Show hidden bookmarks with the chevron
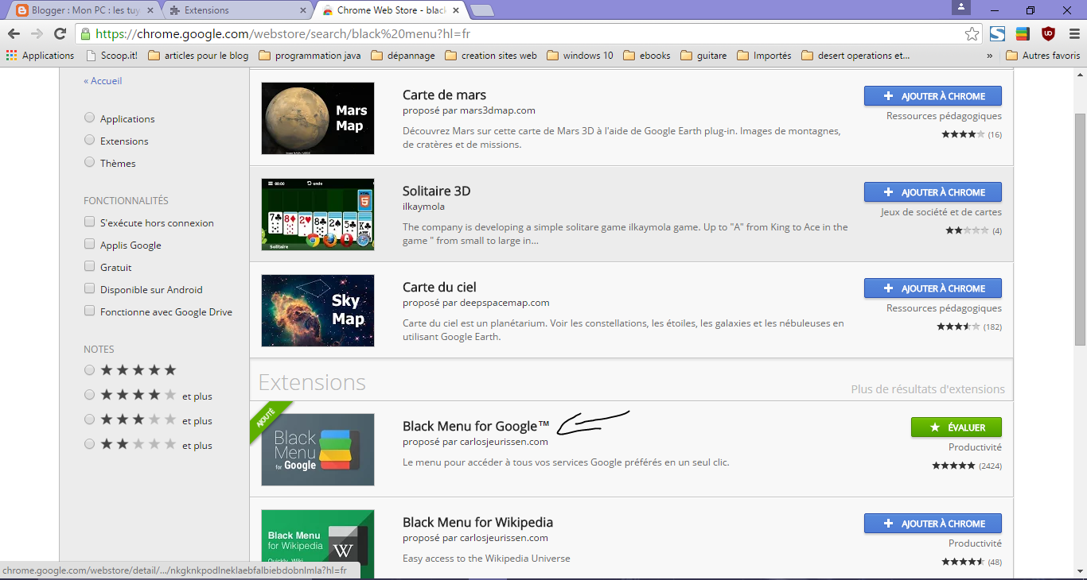This screenshot has height=580, width=1087. click(x=990, y=56)
